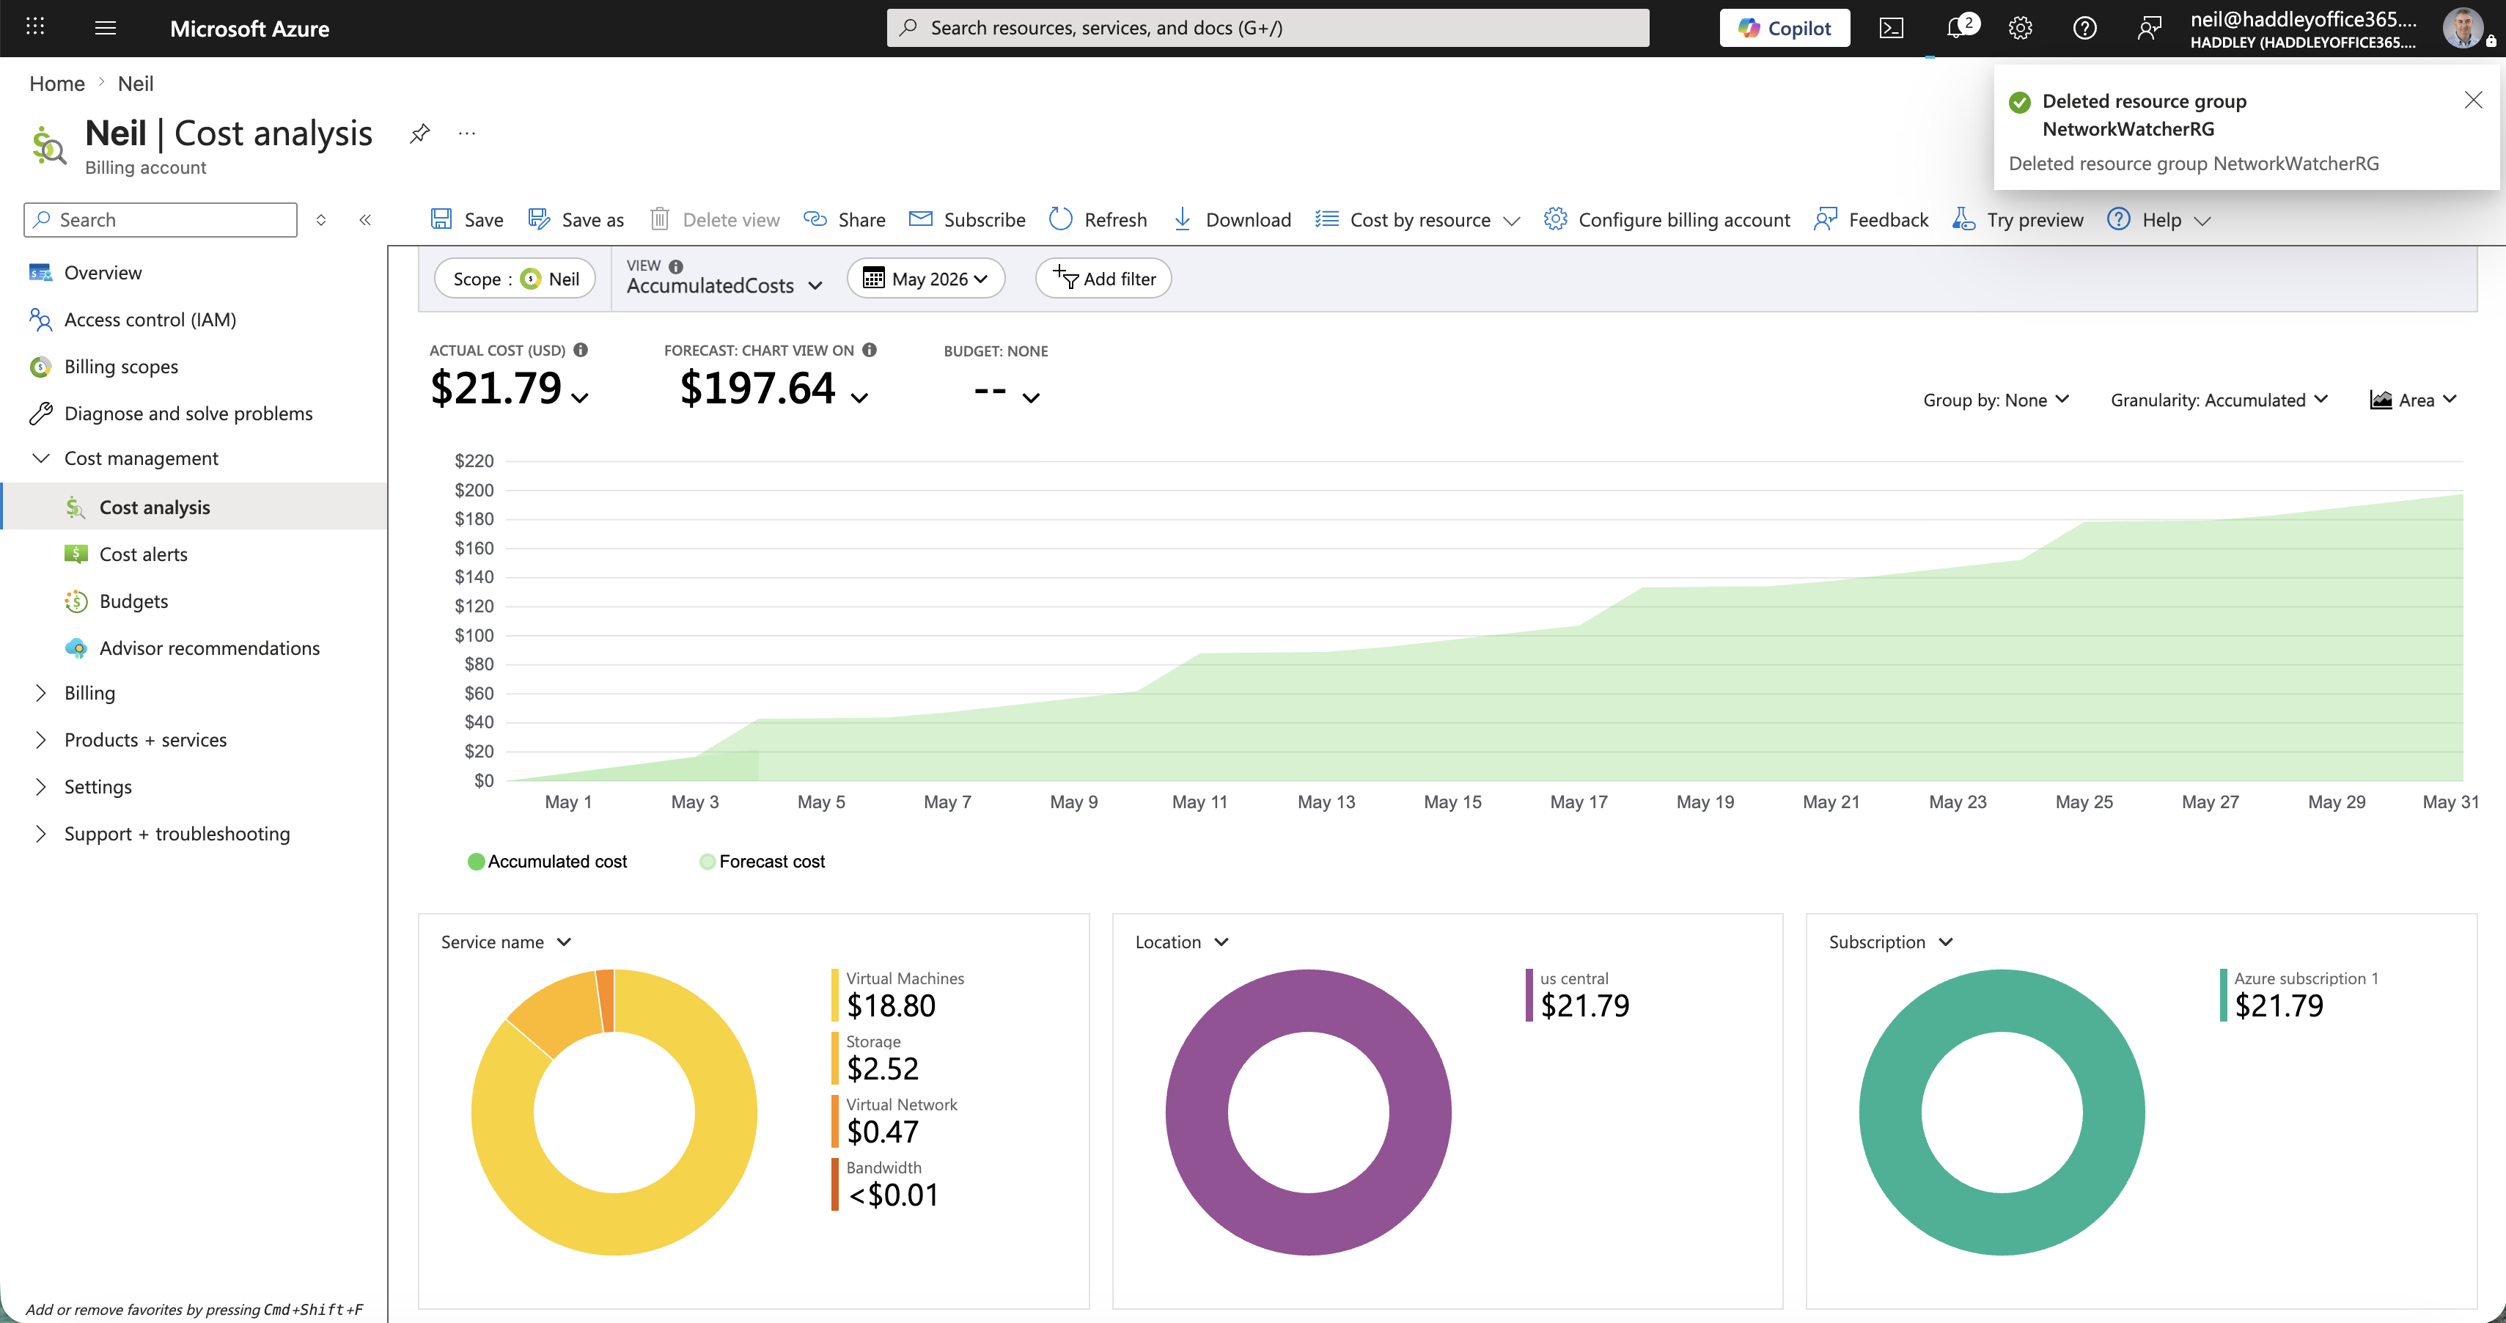Open the AccumulatedCosts view dropdown
The width and height of the screenshot is (2506, 1323).
725,285
